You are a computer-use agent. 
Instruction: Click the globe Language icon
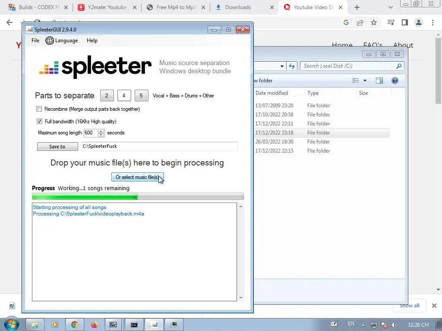(x=49, y=41)
